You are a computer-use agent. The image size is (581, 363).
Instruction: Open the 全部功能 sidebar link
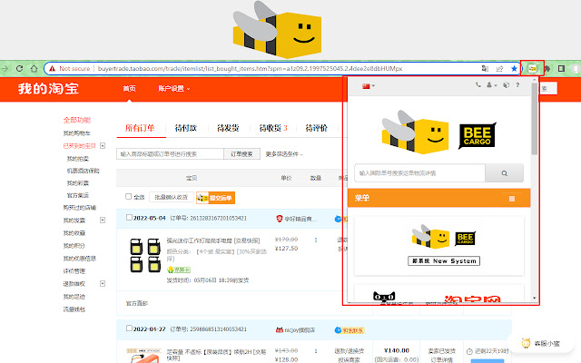coord(77,120)
